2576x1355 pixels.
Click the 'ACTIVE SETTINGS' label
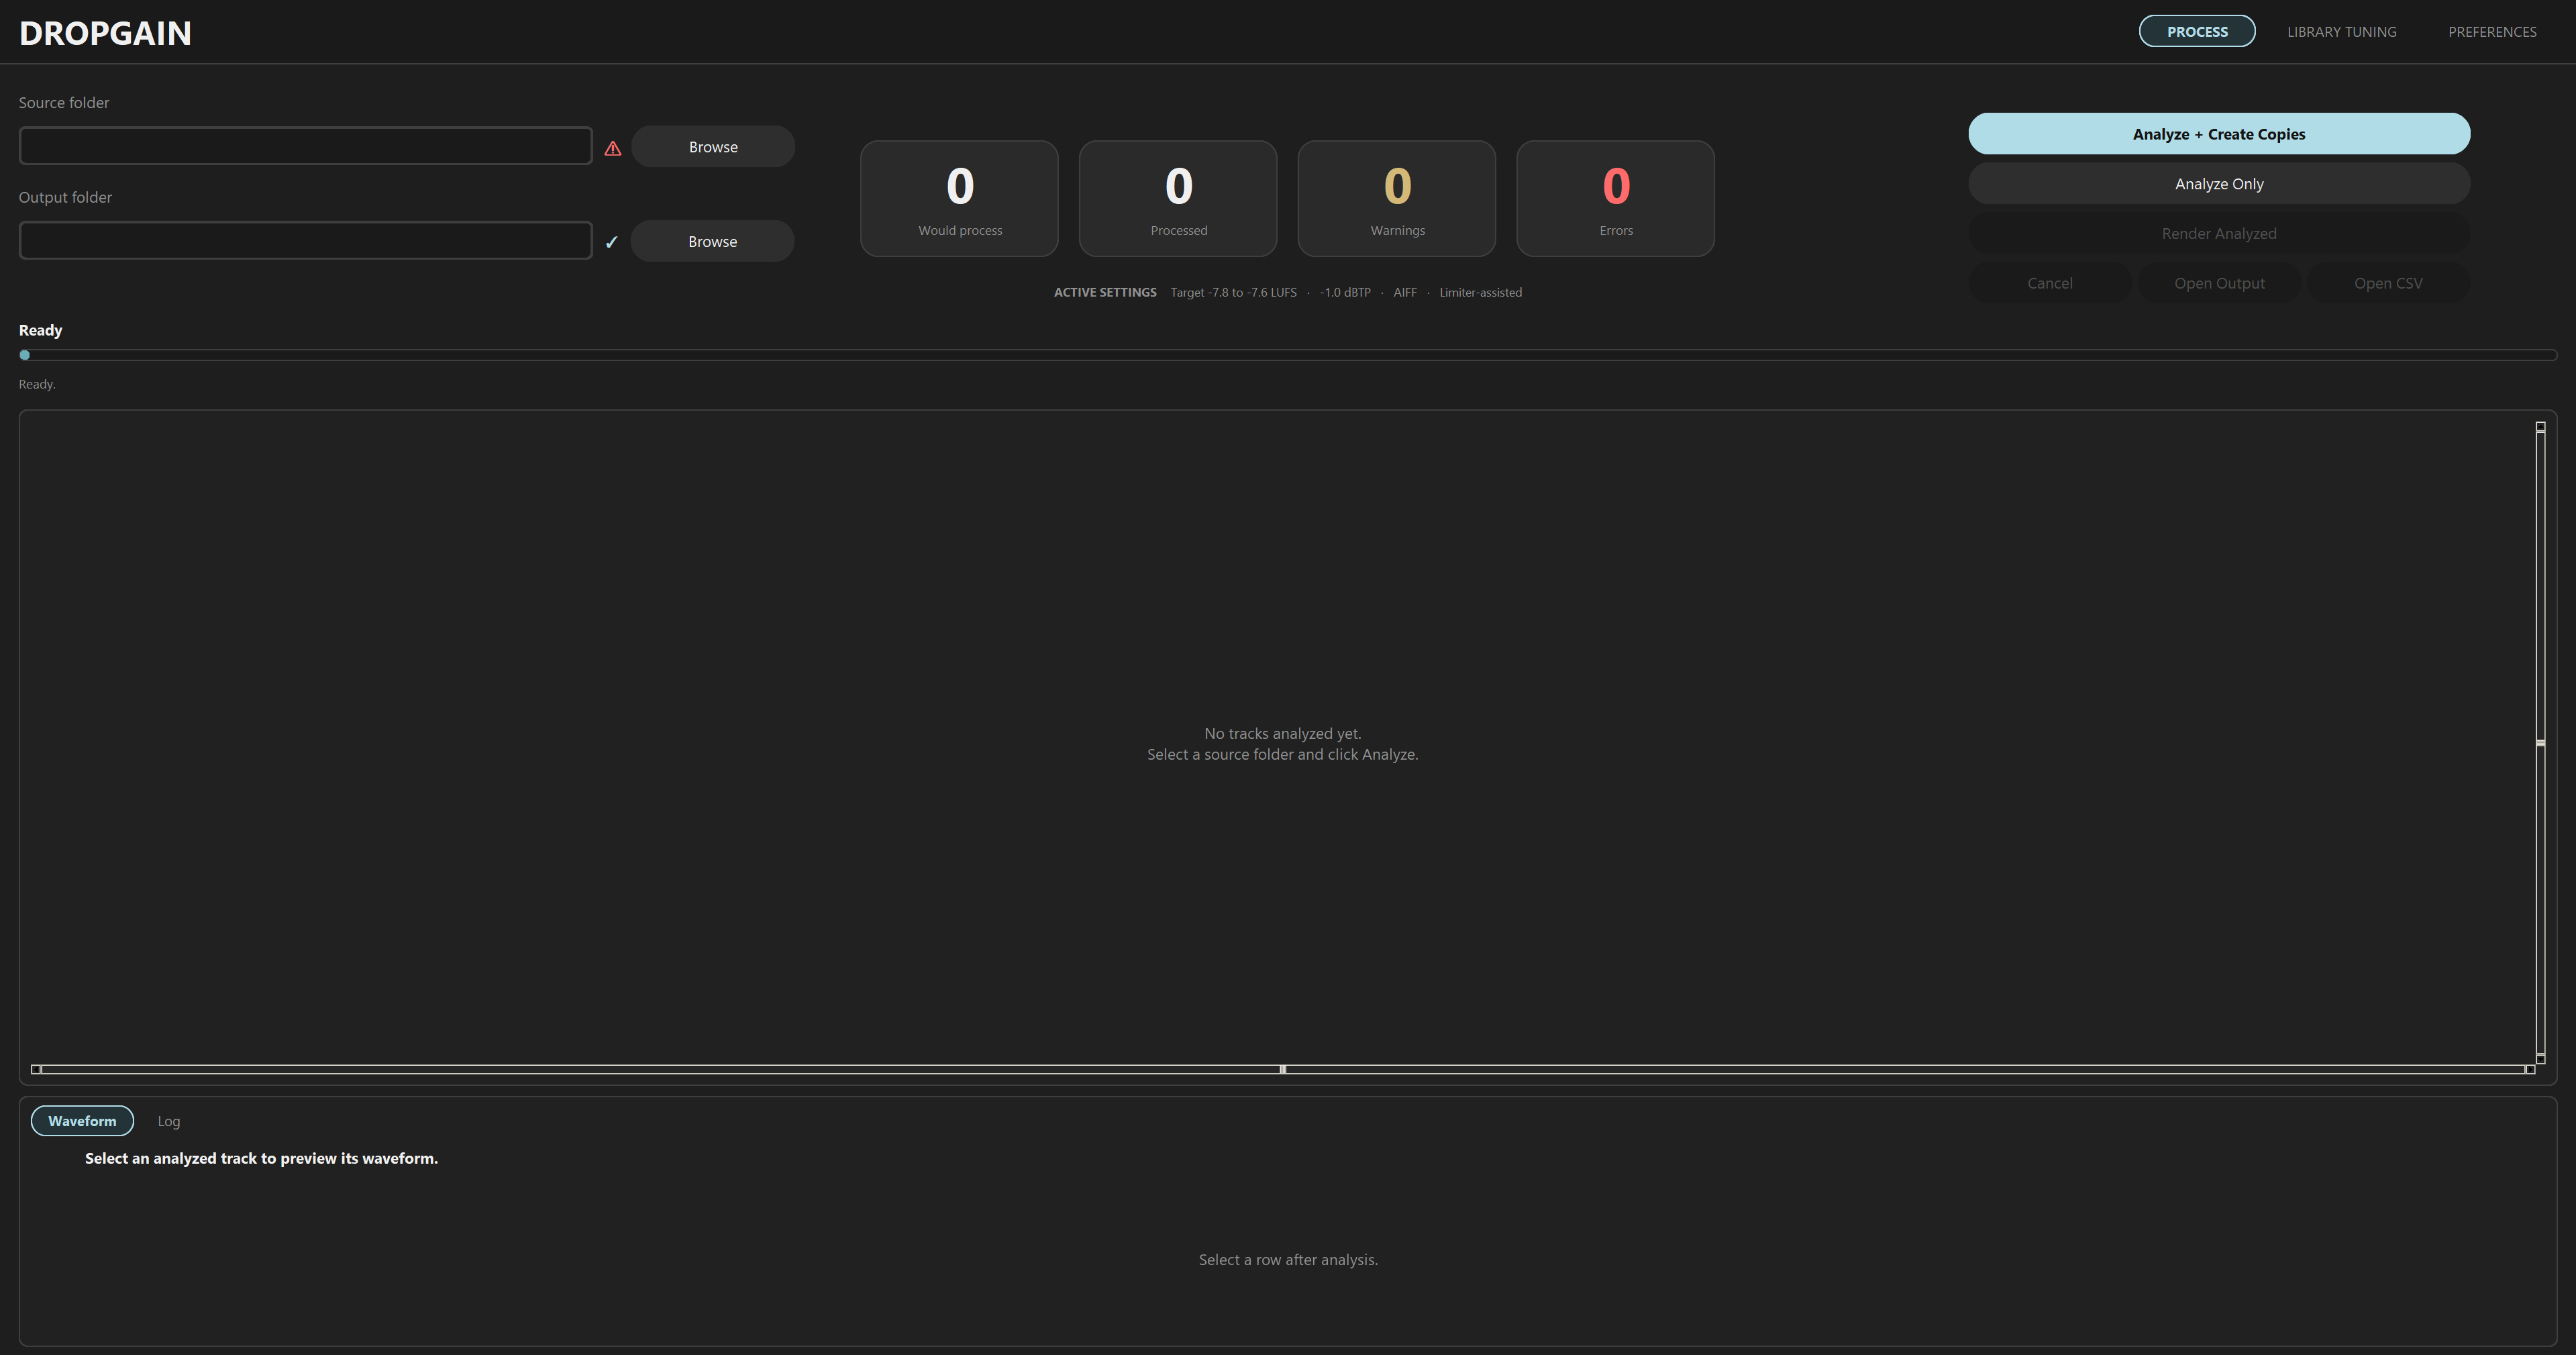click(1105, 292)
